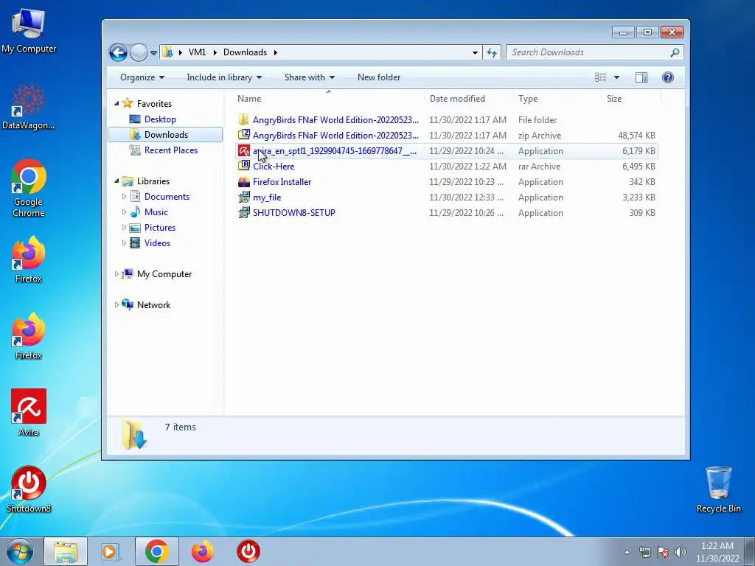Click the Search Downloads input field
Image resolution: width=755 pixels, height=566 pixels.
(x=590, y=52)
